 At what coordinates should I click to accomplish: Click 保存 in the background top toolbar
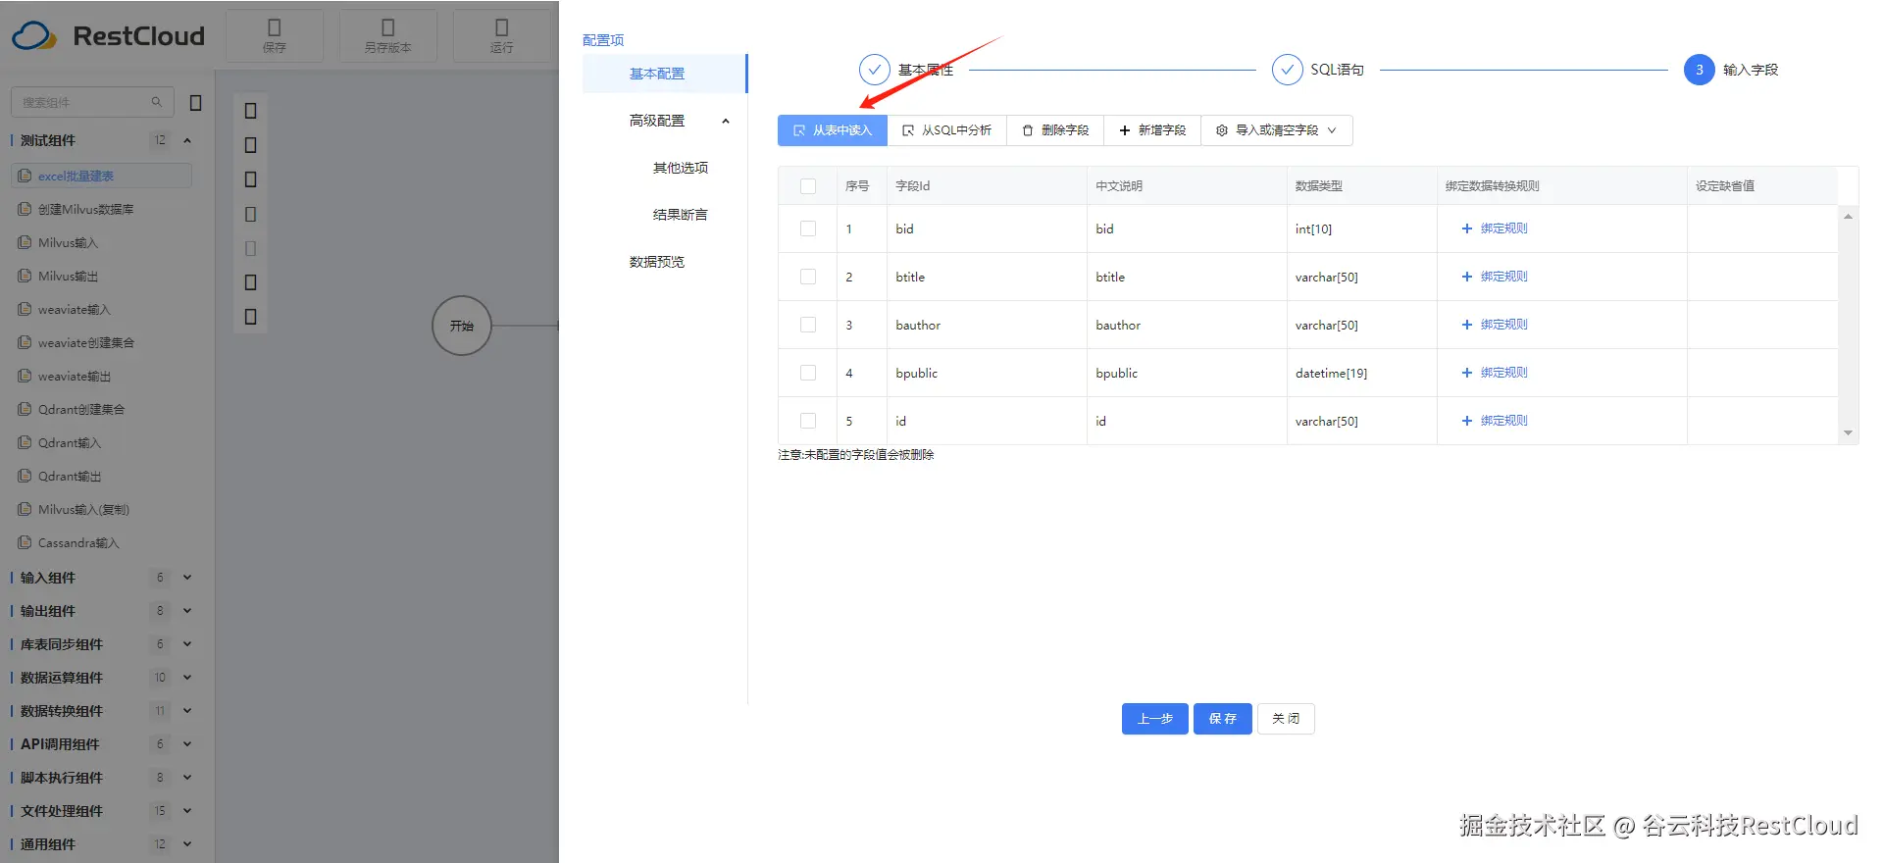point(275,35)
